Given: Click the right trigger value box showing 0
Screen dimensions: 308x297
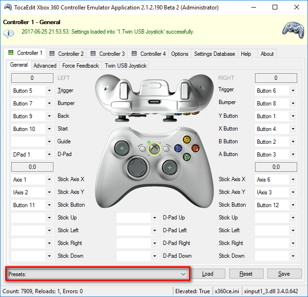Looking at the screenshot, I should pos(276,78).
